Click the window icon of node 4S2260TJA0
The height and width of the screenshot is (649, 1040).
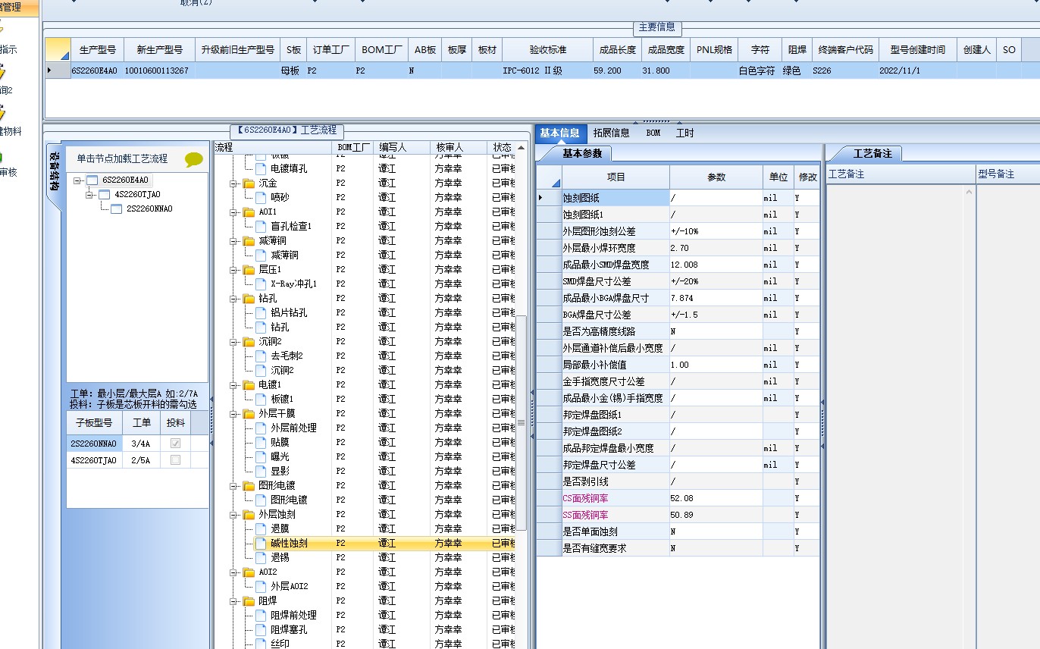pos(105,195)
